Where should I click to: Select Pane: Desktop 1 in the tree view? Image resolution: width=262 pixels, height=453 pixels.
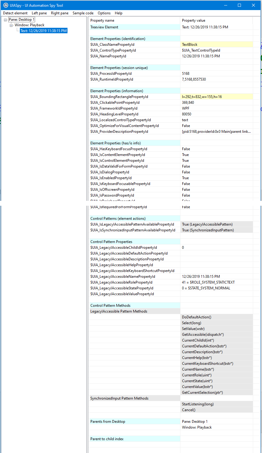pyautogui.click(x=22, y=20)
